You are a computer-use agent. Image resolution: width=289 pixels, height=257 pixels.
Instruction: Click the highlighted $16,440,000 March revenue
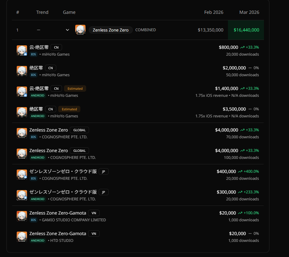click(246, 30)
